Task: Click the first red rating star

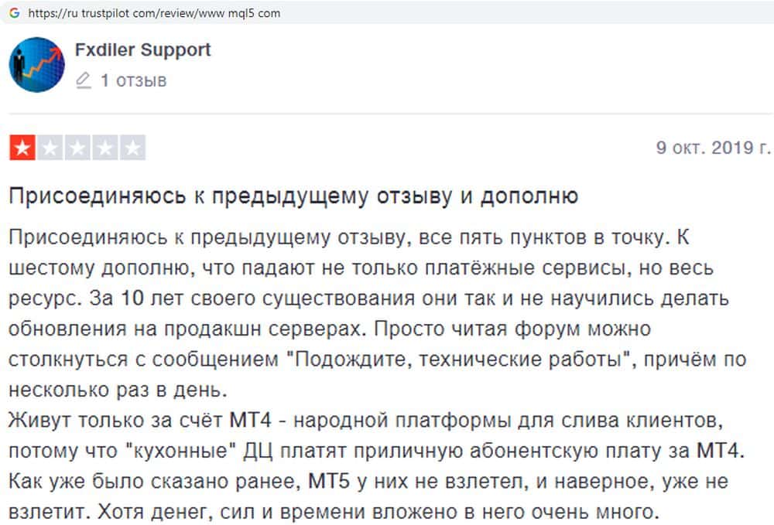Action: [22, 148]
